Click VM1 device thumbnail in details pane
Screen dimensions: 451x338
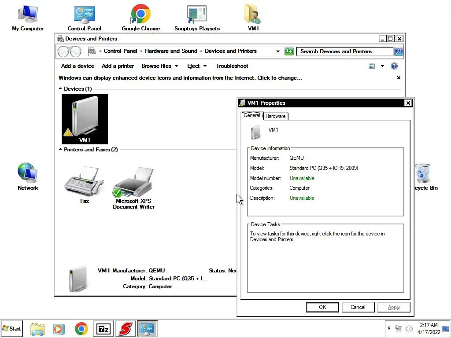pos(78,279)
